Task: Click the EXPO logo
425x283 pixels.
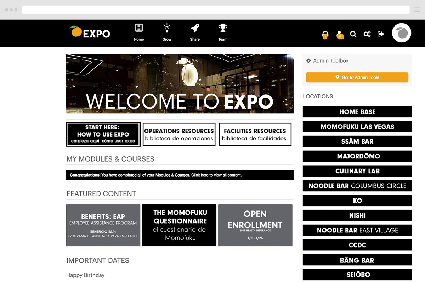Action: click(90, 33)
